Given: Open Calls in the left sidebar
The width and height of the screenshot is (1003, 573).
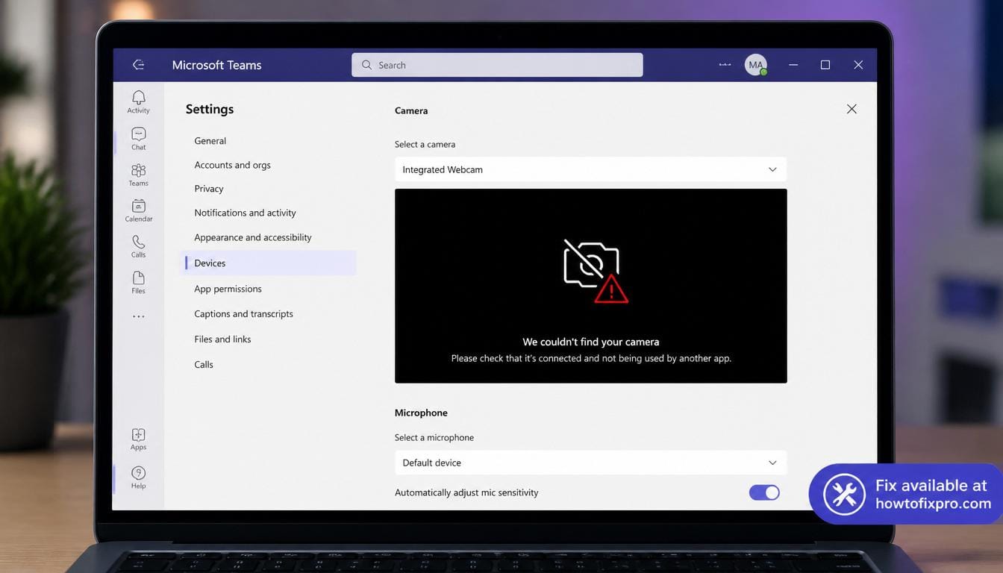Looking at the screenshot, I should (x=138, y=246).
